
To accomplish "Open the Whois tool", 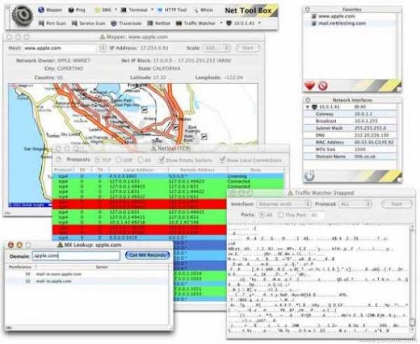I will pos(204,10).
